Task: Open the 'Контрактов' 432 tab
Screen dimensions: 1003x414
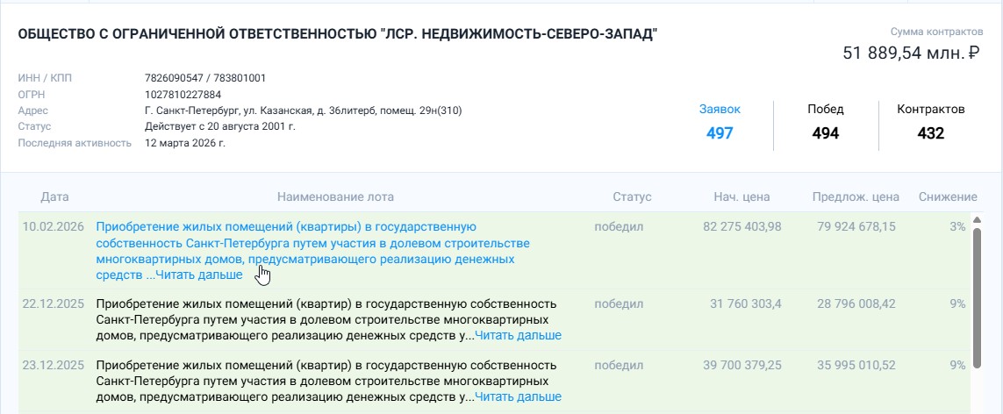Action: [x=931, y=121]
